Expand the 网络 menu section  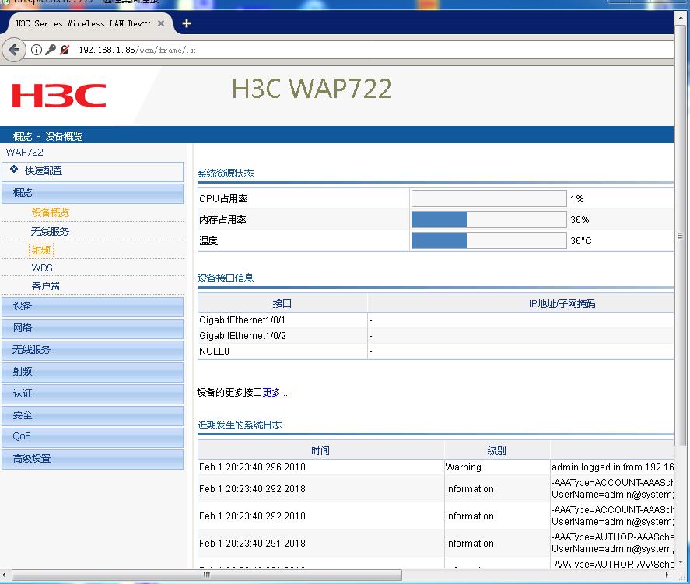click(x=93, y=328)
